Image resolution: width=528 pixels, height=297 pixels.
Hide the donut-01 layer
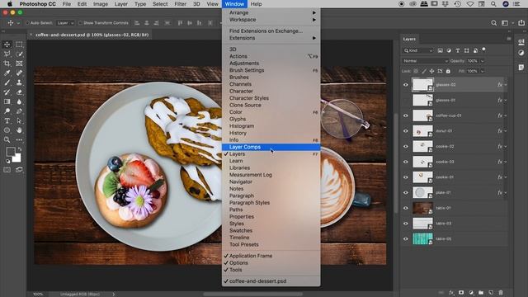[405, 131]
